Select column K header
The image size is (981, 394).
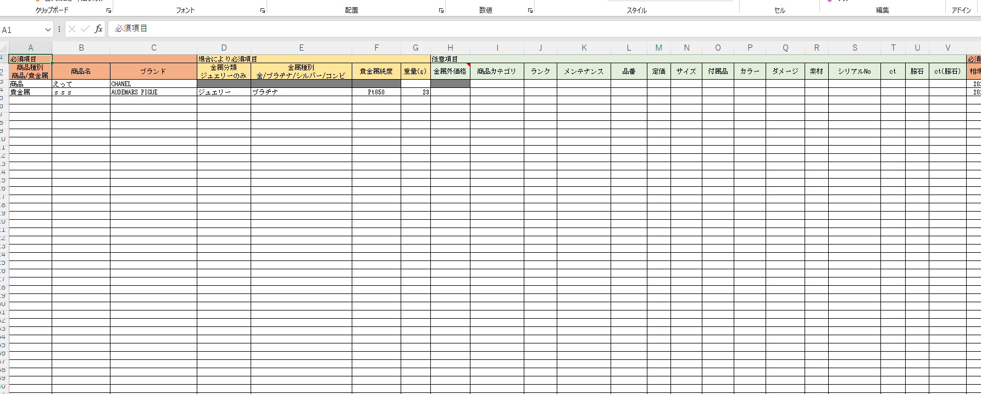point(584,48)
